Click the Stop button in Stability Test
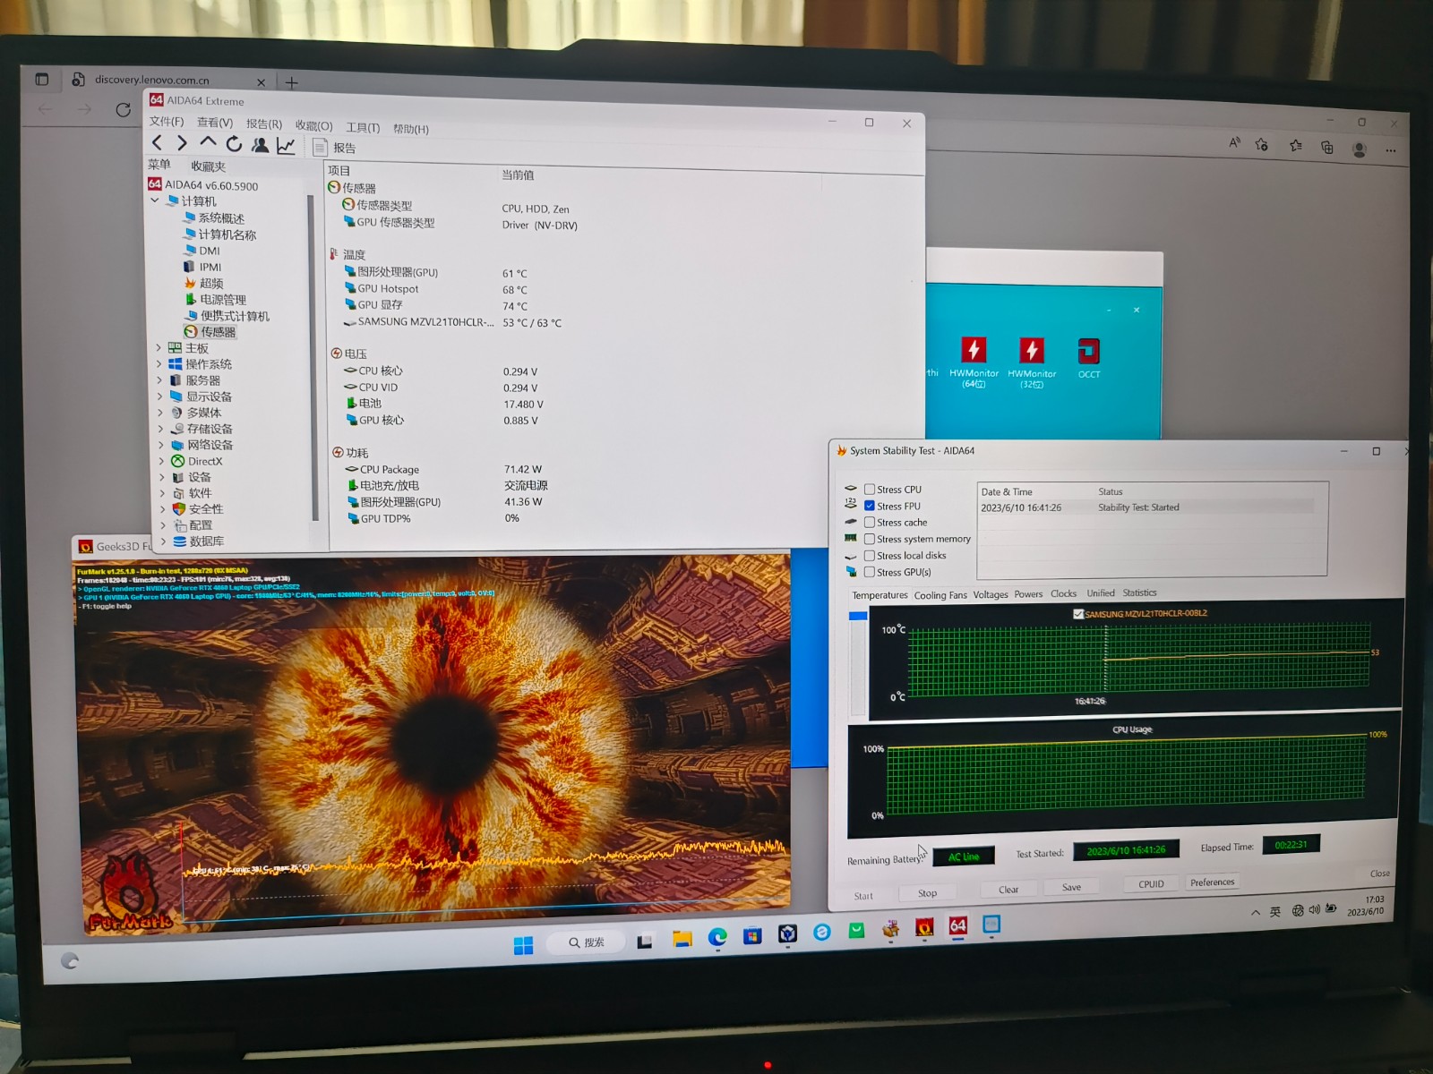Screen dimensions: 1433x1074 coord(927,893)
